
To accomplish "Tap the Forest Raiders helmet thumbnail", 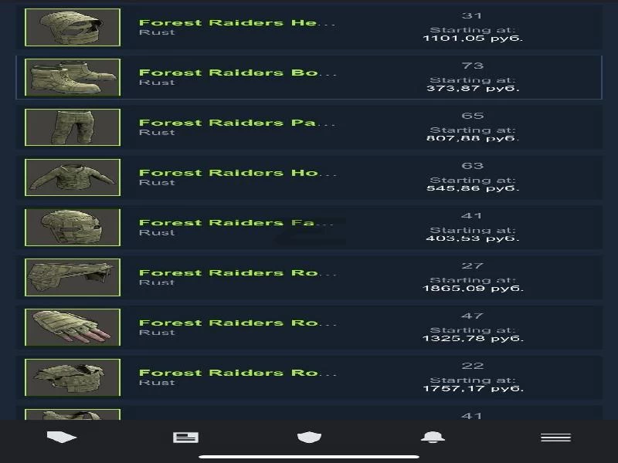I will click(x=73, y=27).
